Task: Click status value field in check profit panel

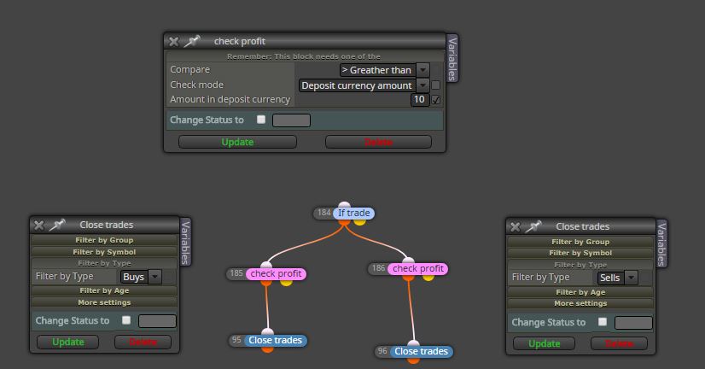Action: coord(291,120)
